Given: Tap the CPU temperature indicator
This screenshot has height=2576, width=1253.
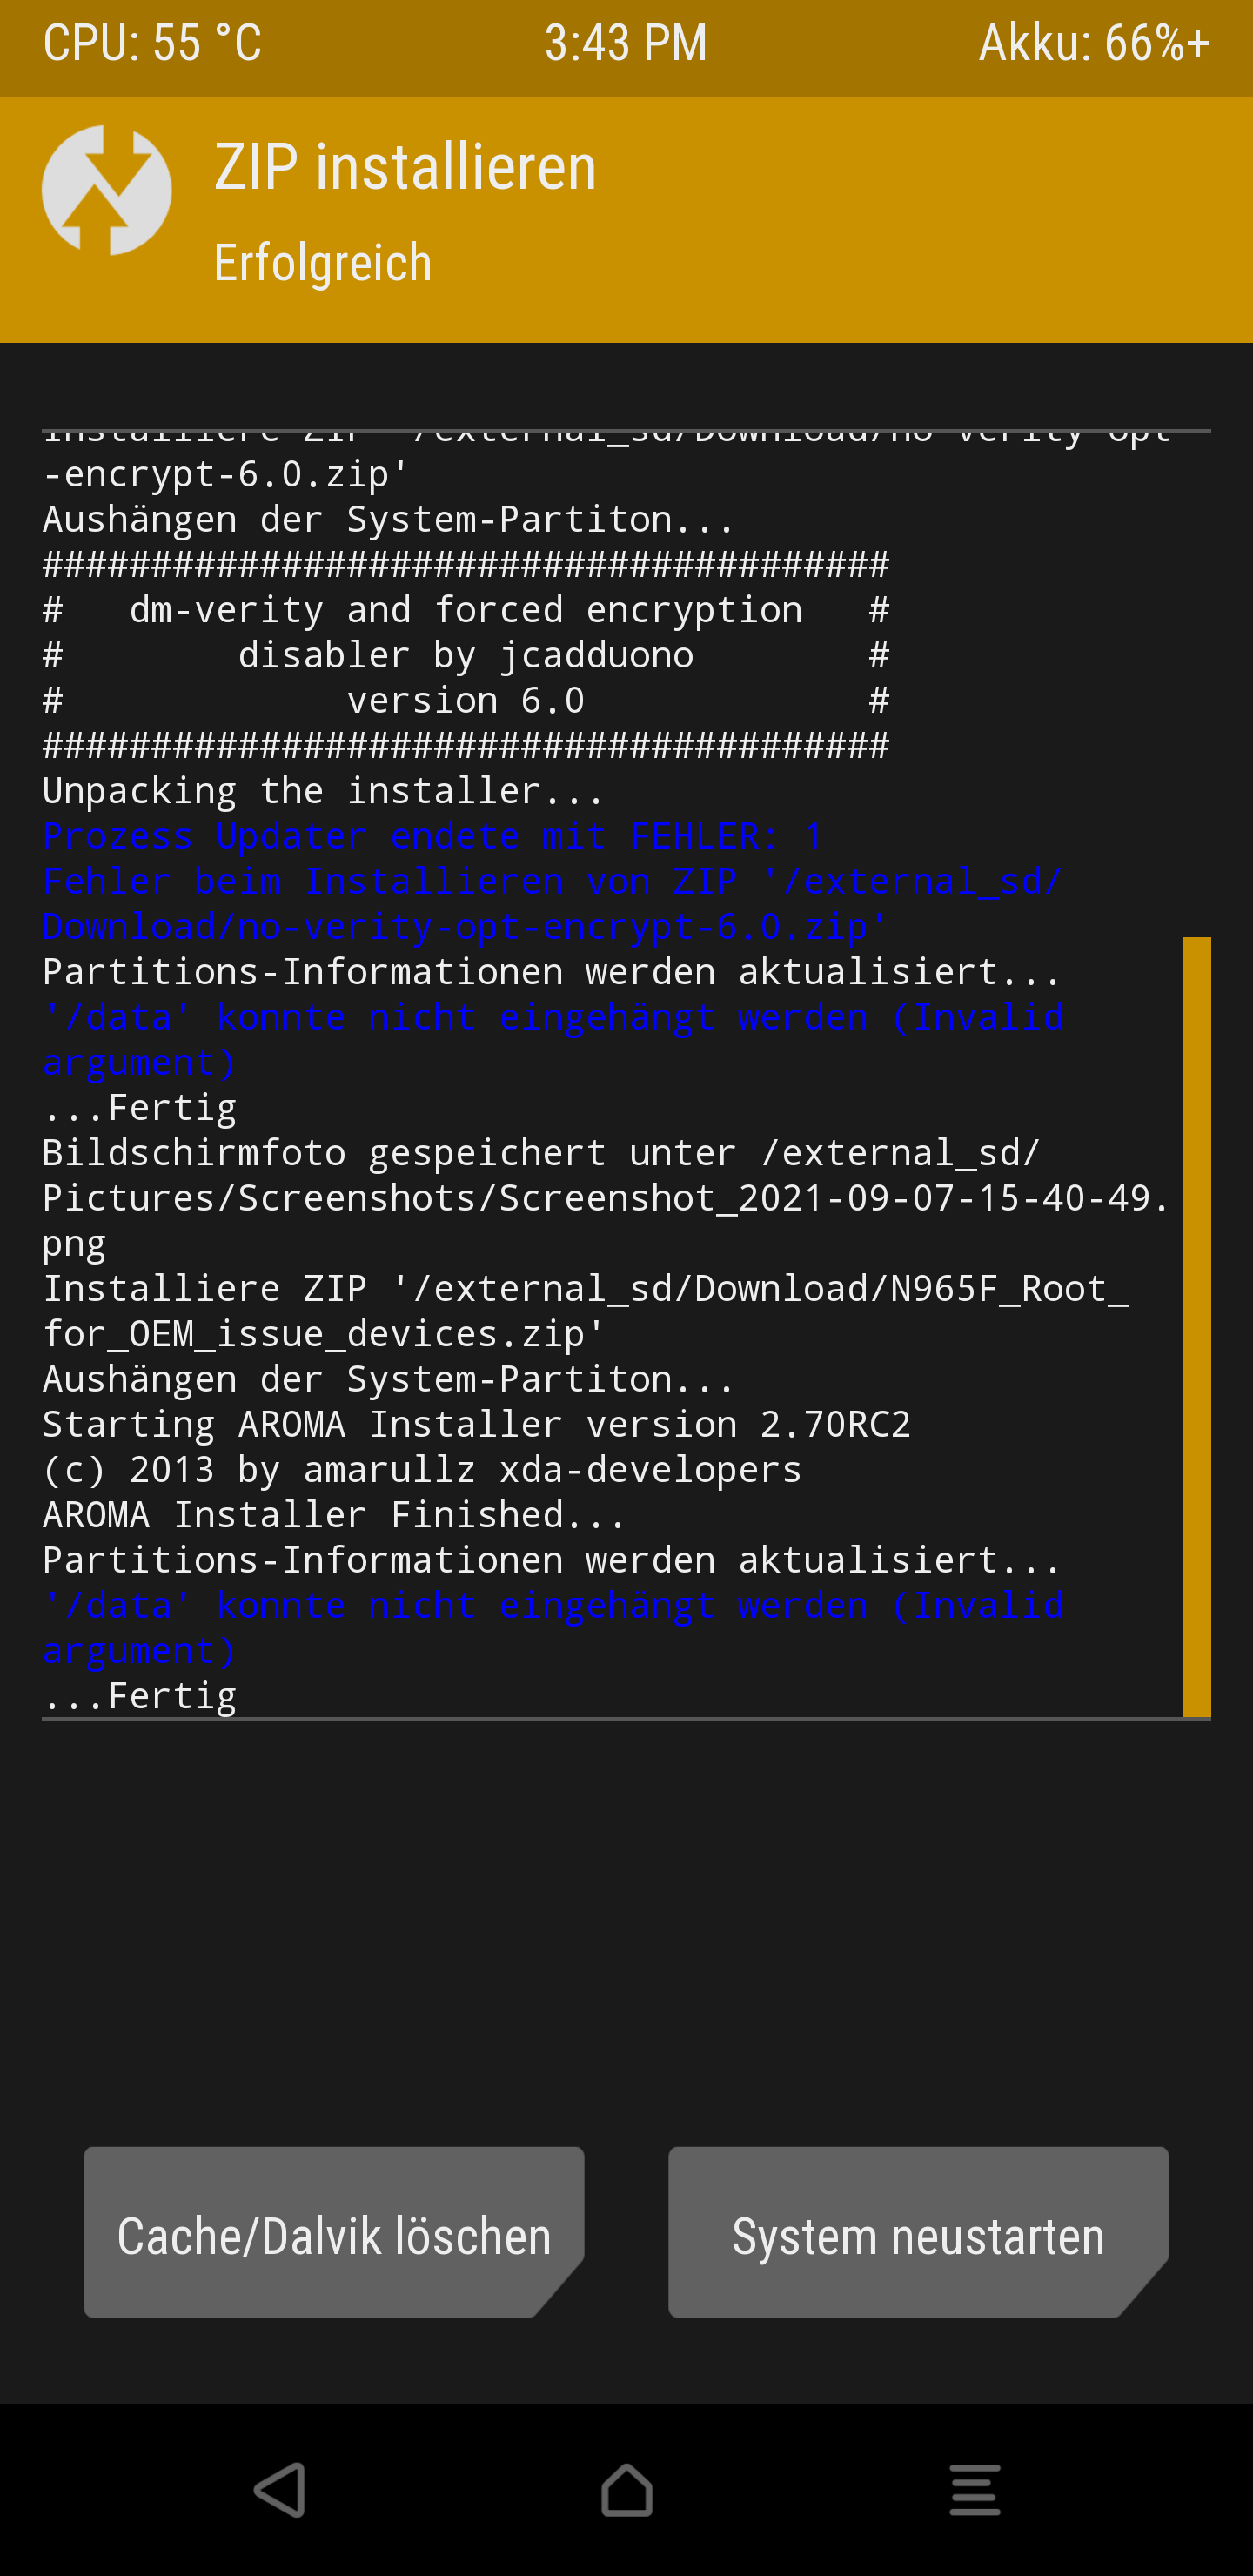Looking at the screenshot, I should tap(152, 43).
